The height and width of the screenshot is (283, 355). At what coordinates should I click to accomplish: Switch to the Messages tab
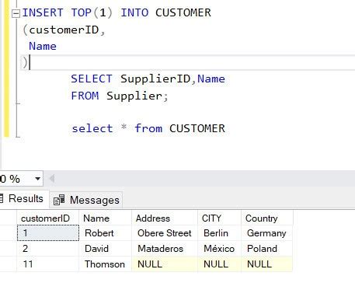(x=86, y=200)
